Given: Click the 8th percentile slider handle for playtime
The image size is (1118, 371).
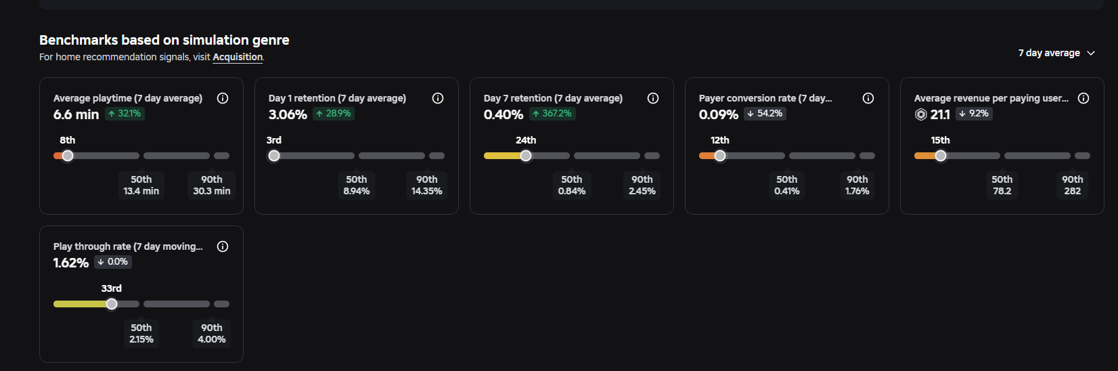Looking at the screenshot, I should pos(68,156).
